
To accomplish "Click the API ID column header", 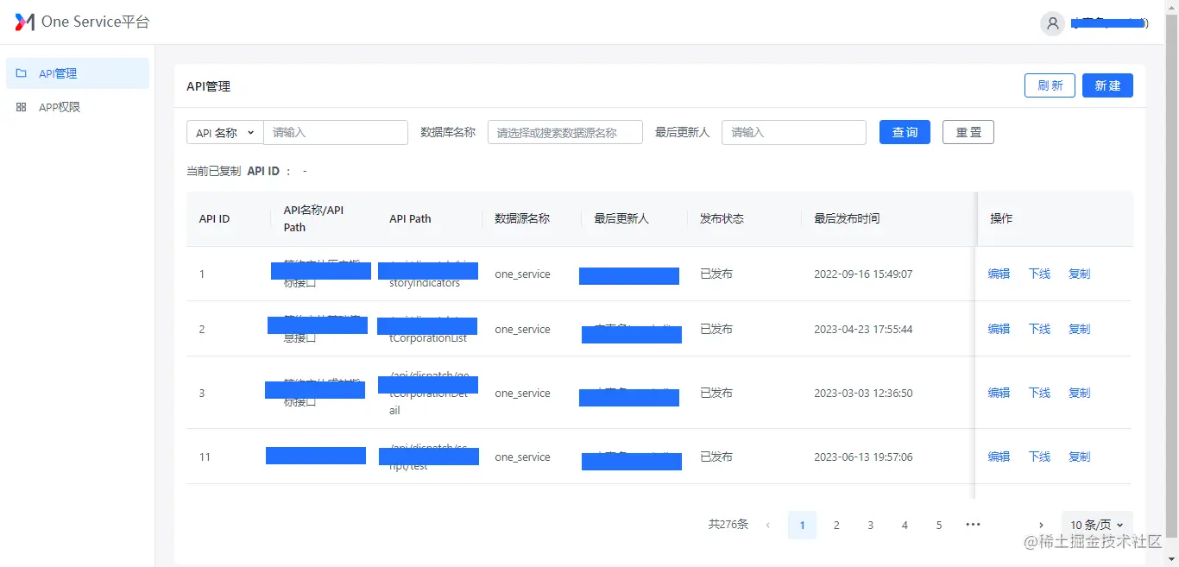I will pyautogui.click(x=214, y=218).
